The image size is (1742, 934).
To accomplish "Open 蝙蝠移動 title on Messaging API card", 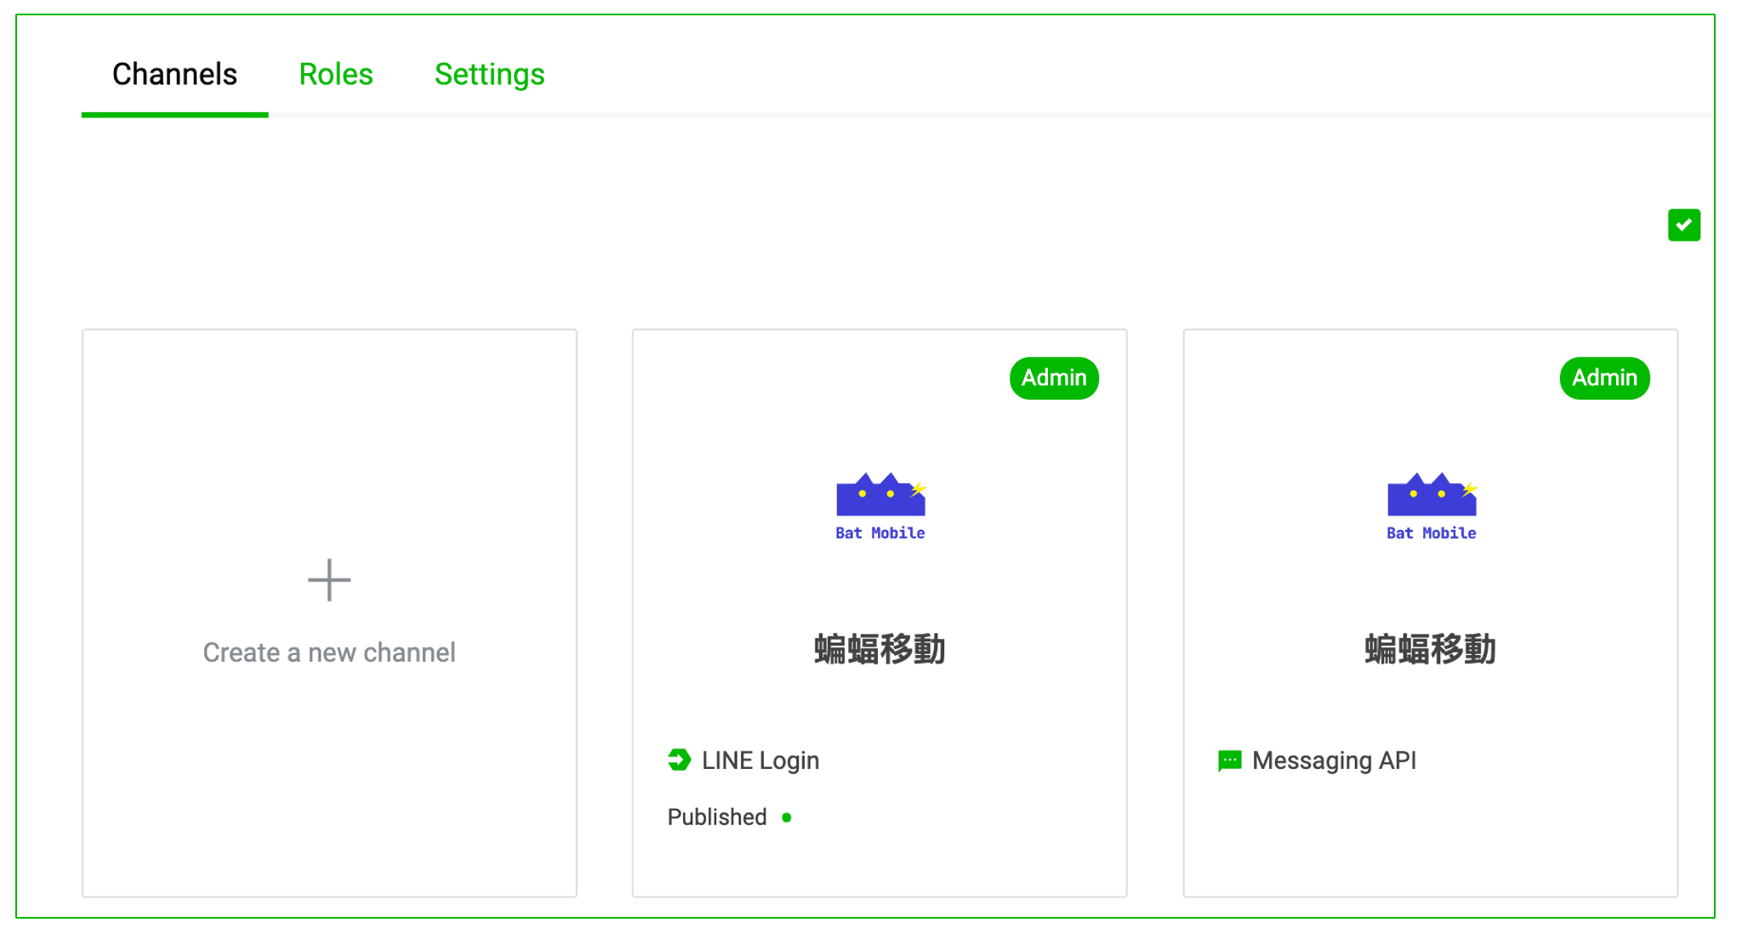I will [1430, 649].
